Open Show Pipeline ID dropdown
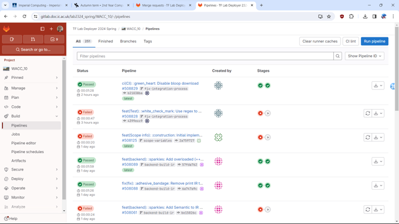This screenshot has width=399, height=224. pyautogui.click(x=365, y=56)
